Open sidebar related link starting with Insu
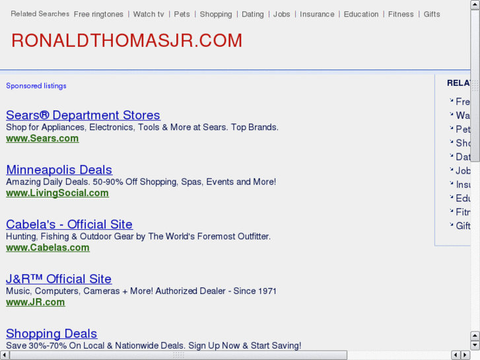The image size is (480, 360). [463, 184]
